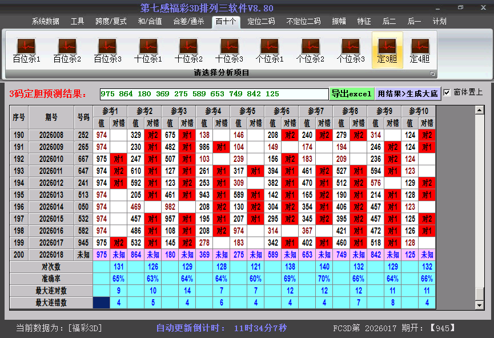
Task: Select the 十位杀3 analysis icon
Action: click(x=229, y=50)
